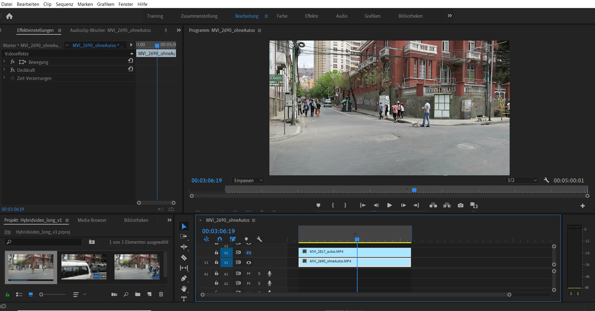Open the 1/2 playback resolution dropdown
This screenshot has height=311, width=595.
[x=522, y=180]
